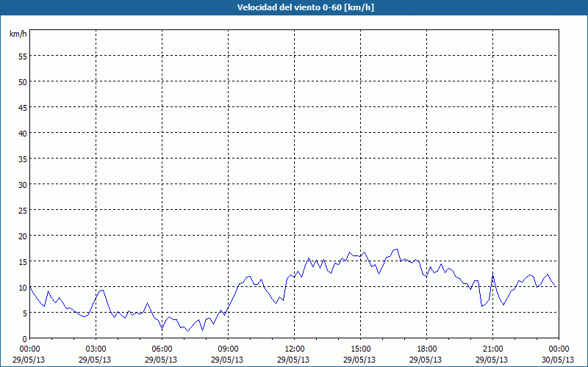Image resolution: width=588 pixels, height=367 pixels.
Task: Click the wind speed spike at 21:00
Action: (492, 276)
